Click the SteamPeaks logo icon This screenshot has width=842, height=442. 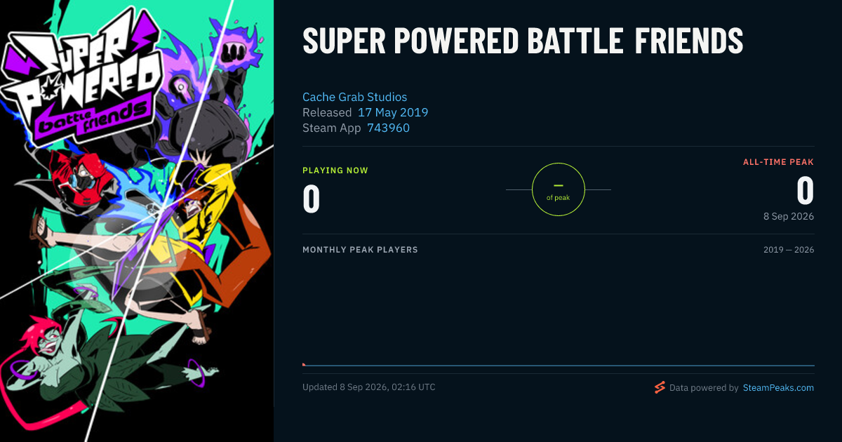[659, 387]
